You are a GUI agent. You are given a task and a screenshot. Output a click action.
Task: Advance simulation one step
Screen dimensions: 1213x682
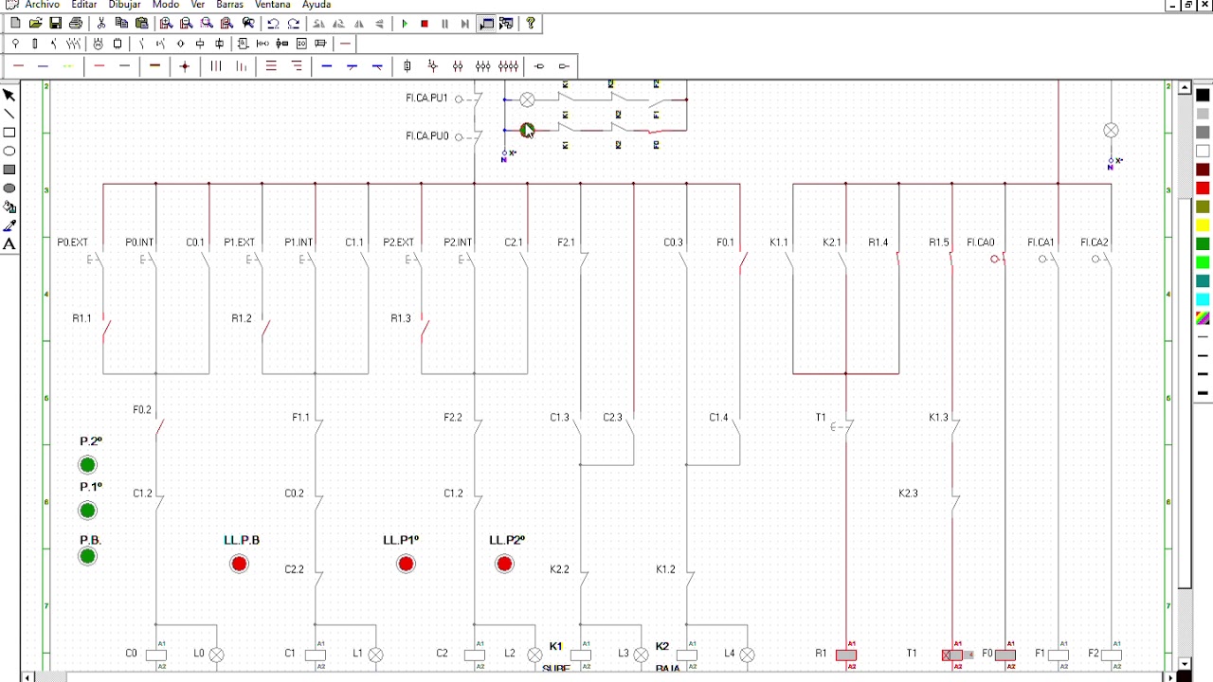tap(464, 23)
